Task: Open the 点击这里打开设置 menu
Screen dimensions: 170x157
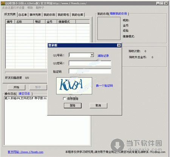Action: click(x=13, y=8)
